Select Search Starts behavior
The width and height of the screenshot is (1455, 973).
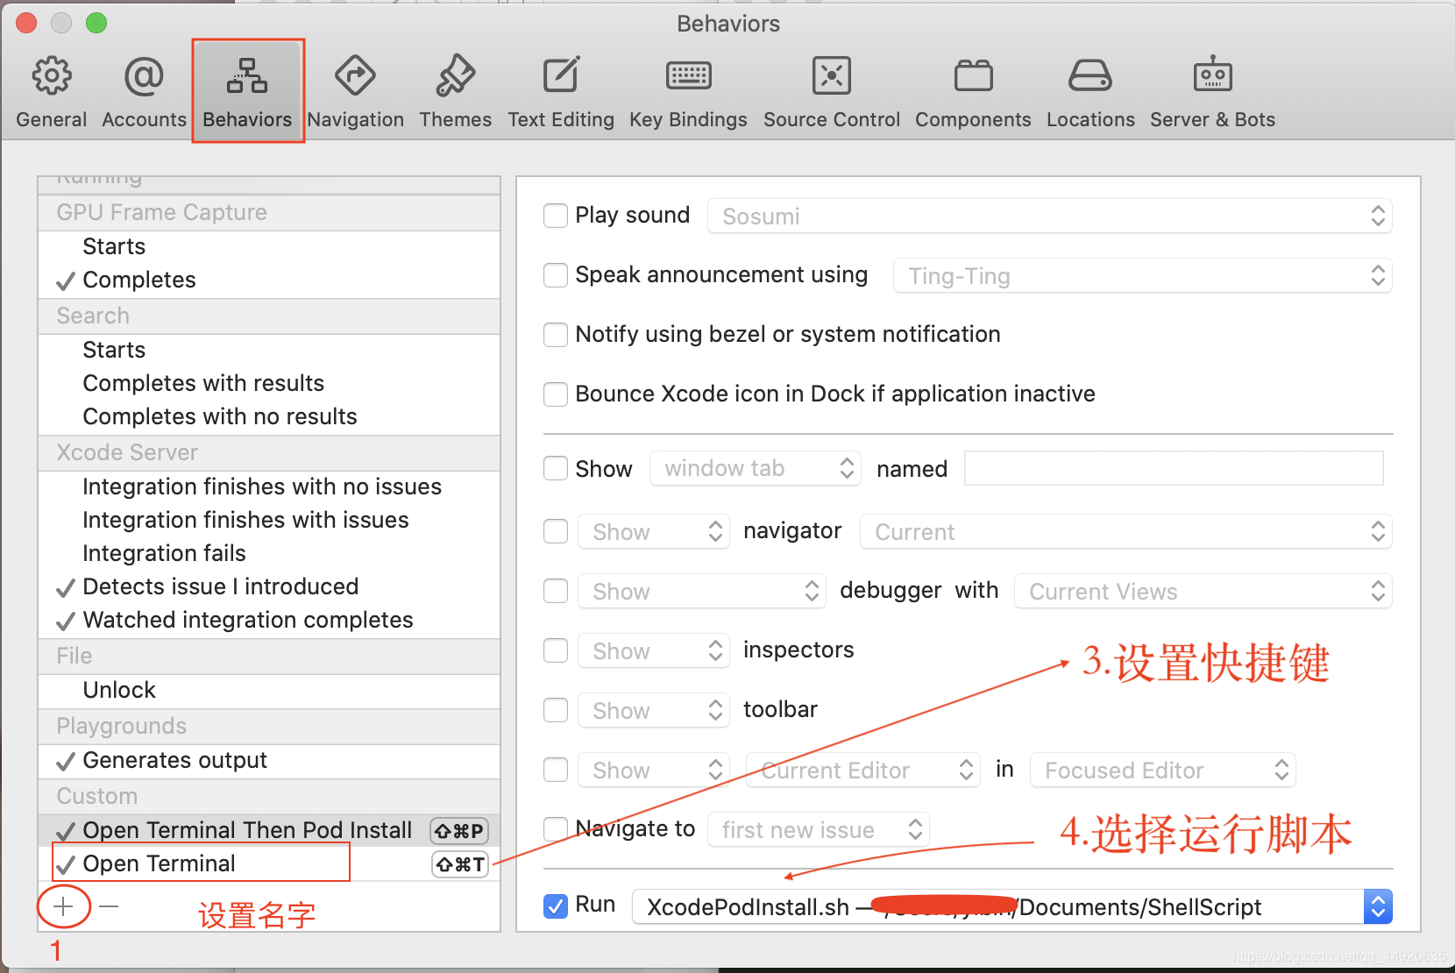(269, 351)
